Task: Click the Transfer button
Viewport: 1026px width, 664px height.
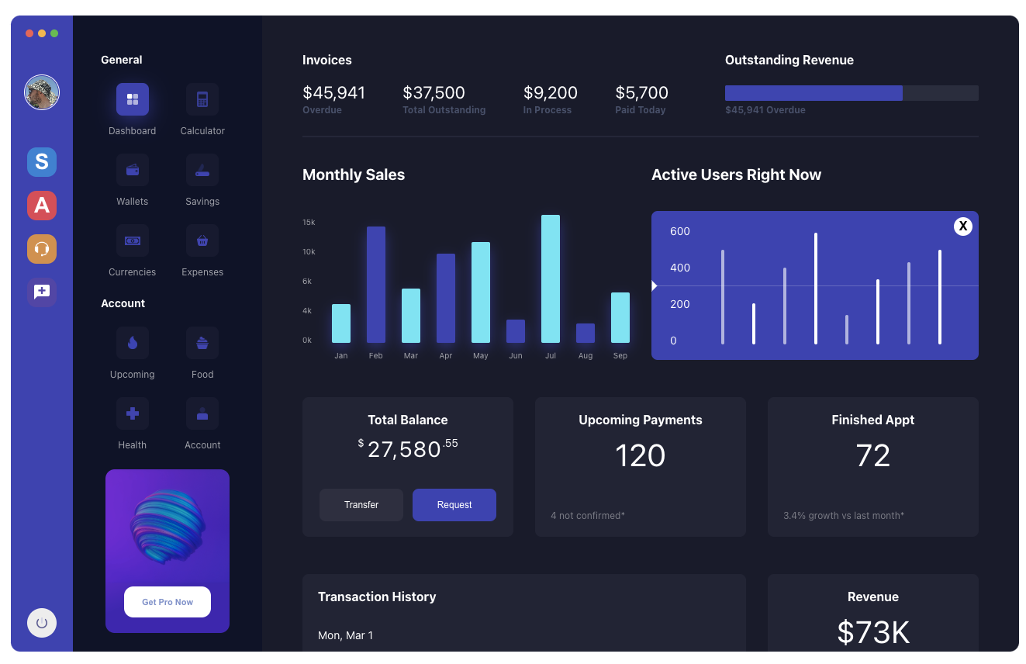Action: pyautogui.click(x=361, y=504)
